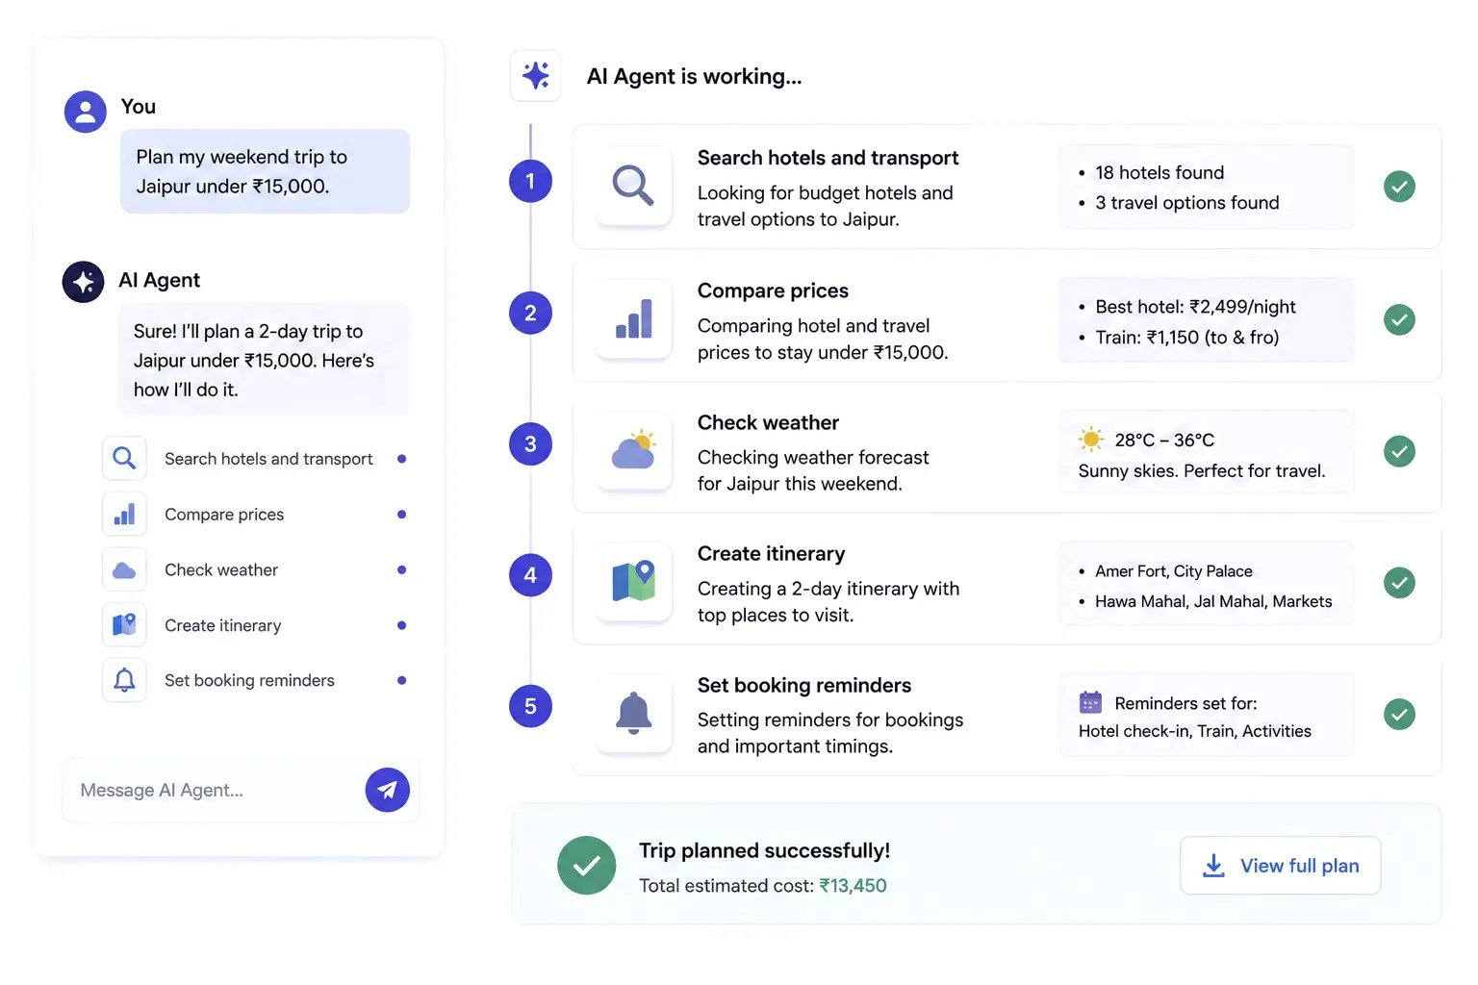Click the step number 2 circle marker

530,313
